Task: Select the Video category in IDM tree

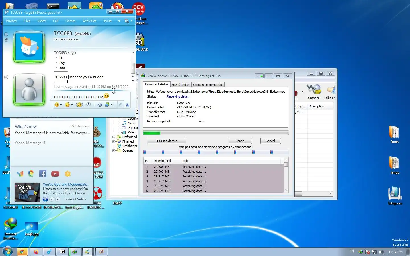Action: click(x=129, y=132)
